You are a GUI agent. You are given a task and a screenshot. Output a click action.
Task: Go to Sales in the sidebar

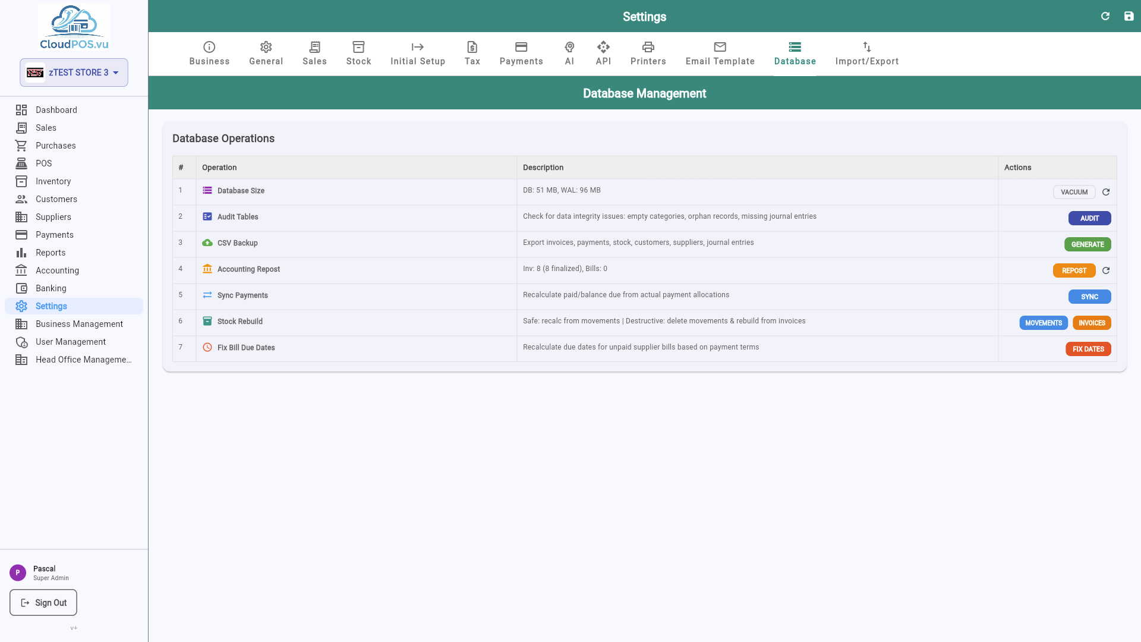[x=74, y=128]
